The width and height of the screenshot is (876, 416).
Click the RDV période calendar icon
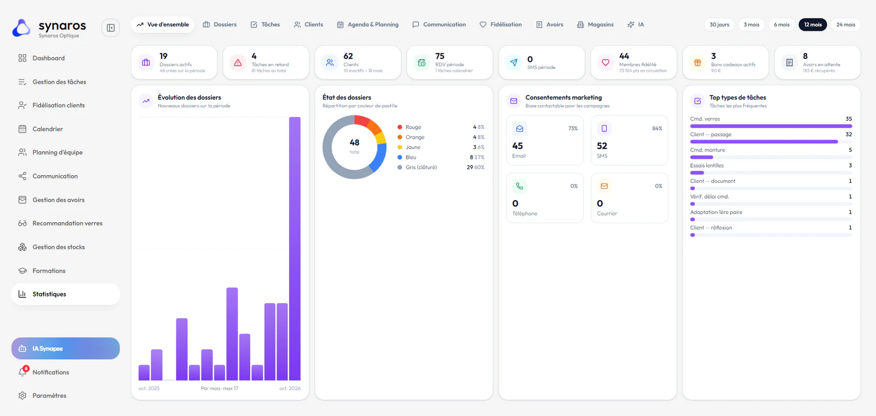pos(422,62)
